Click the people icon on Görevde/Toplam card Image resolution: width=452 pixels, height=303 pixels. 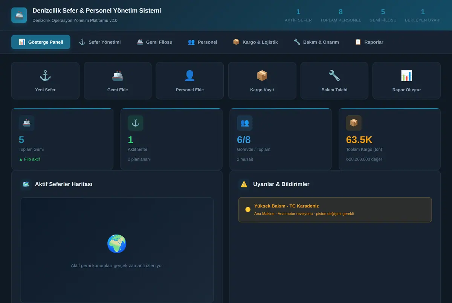pos(244,123)
